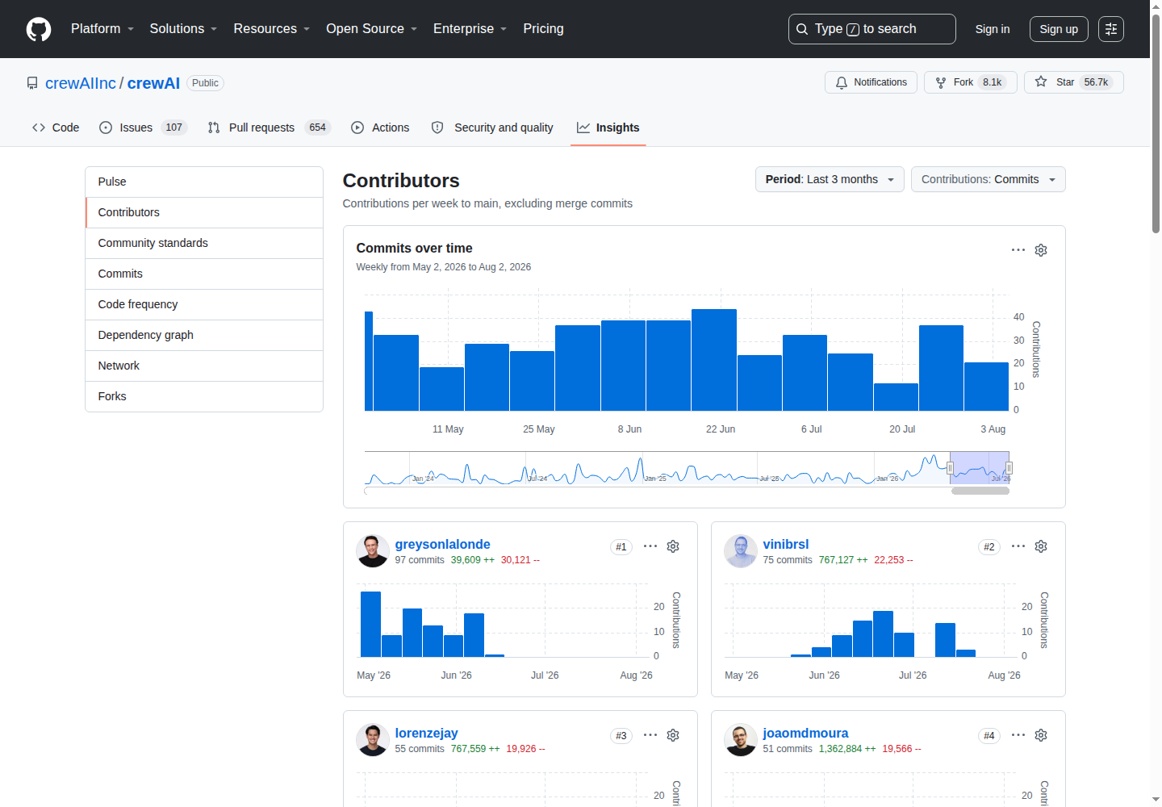Open gear settings on vinibrsl card
Image resolution: width=1162 pixels, height=807 pixels.
point(1041,546)
